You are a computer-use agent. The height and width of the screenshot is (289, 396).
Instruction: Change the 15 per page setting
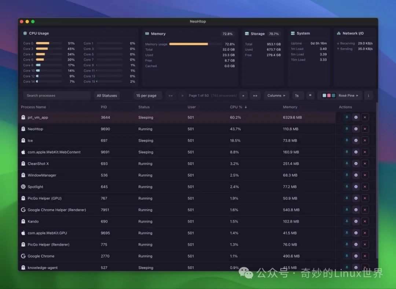(147, 95)
